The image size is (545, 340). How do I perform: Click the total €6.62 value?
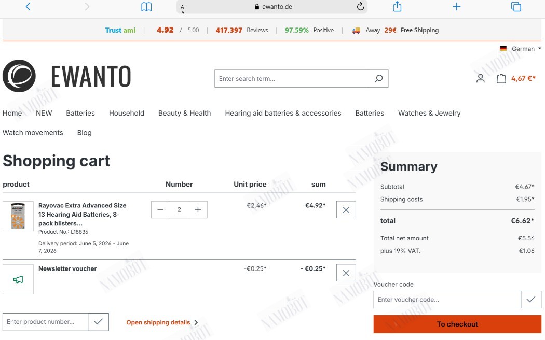522,221
